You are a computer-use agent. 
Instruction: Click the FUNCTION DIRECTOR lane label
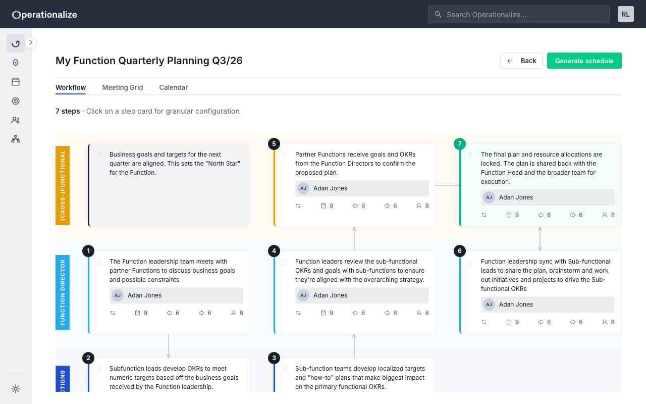coord(63,292)
